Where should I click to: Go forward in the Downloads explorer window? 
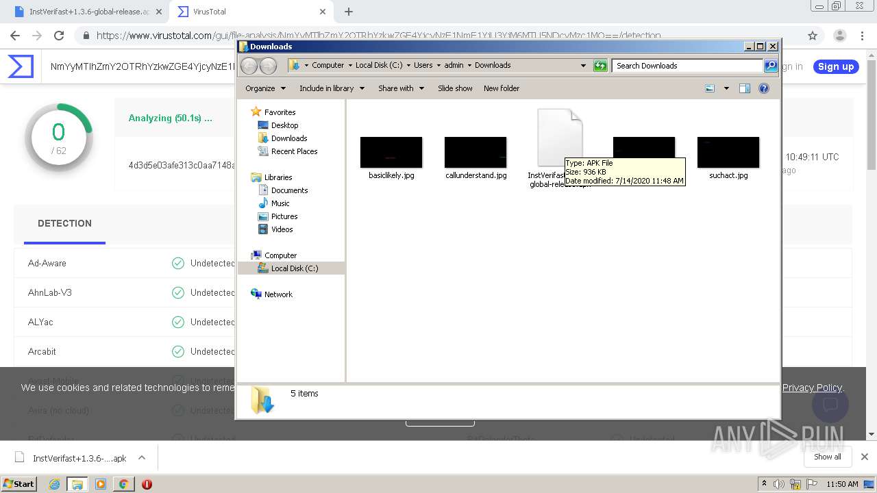click(268, 66)
